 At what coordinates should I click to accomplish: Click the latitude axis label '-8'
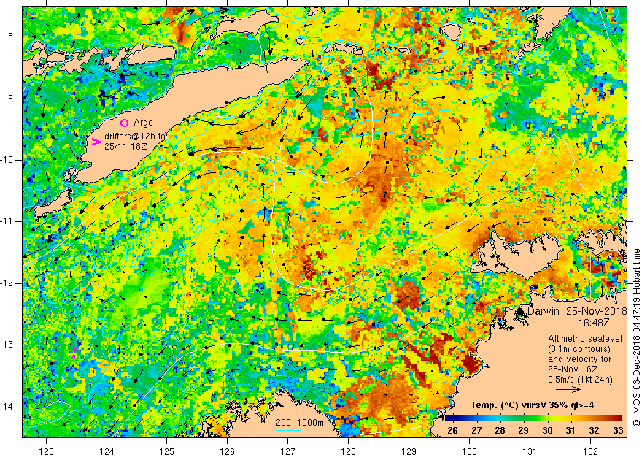pyautogui.click(x=9, y=37)
